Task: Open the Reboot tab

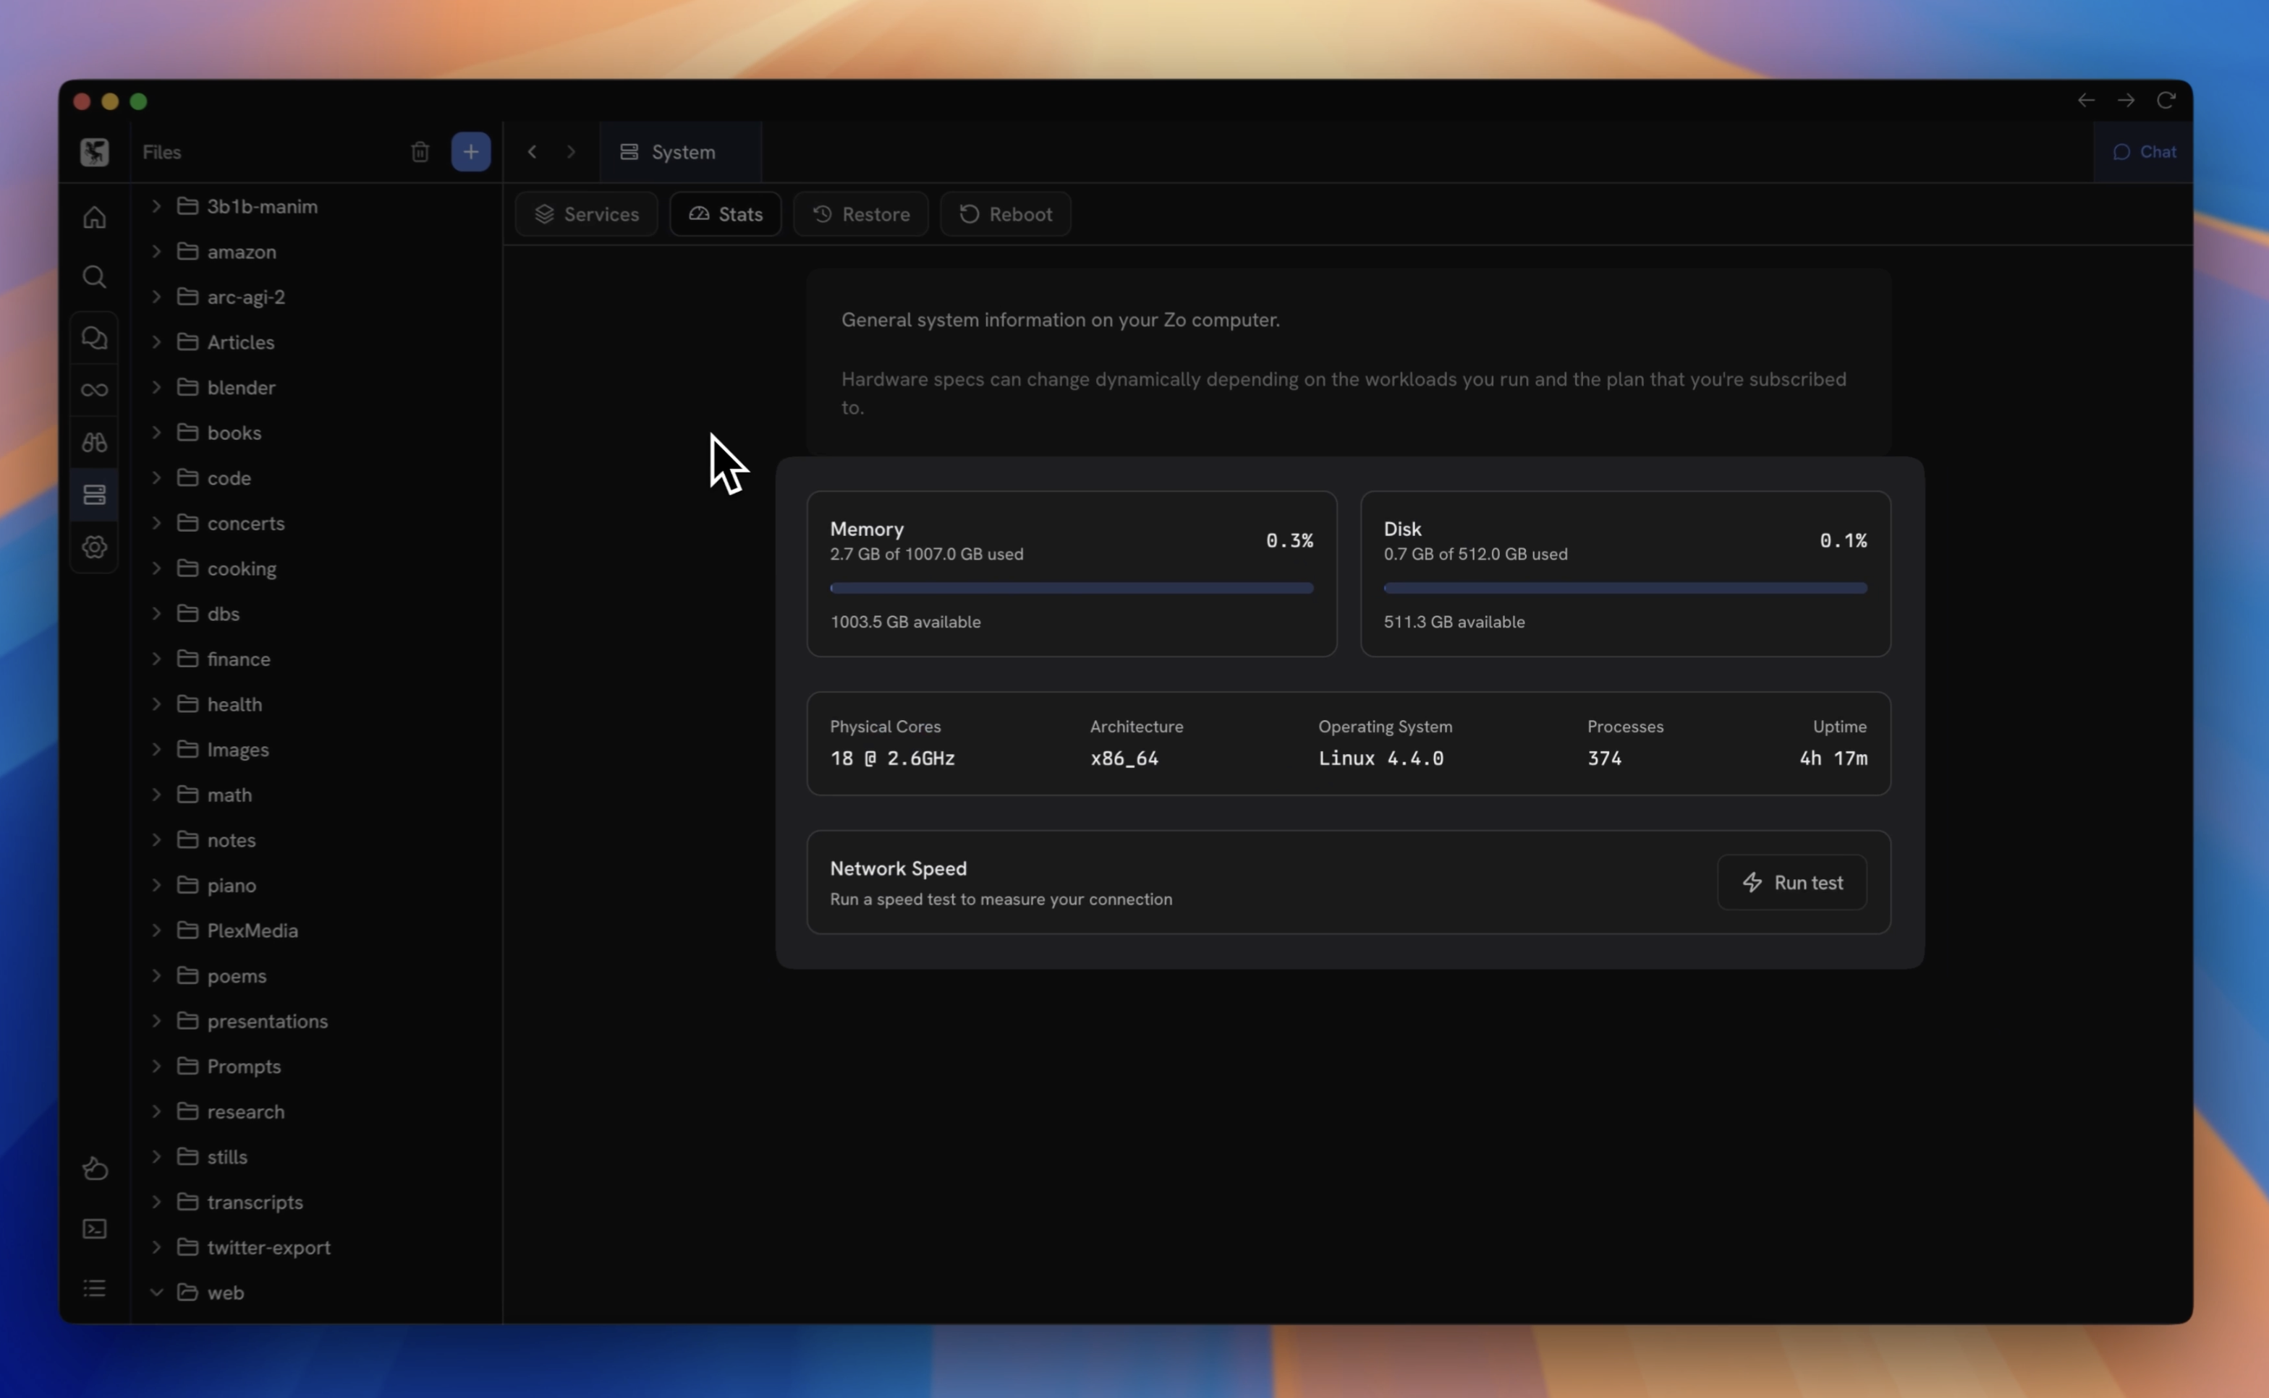Action: tap(1006, 214)
